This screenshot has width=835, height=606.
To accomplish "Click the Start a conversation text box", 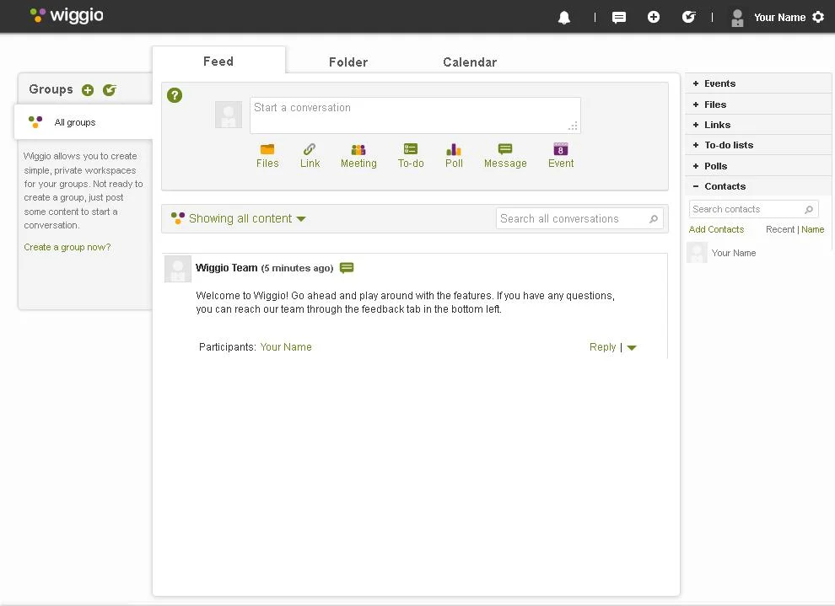I will [415, 115].
